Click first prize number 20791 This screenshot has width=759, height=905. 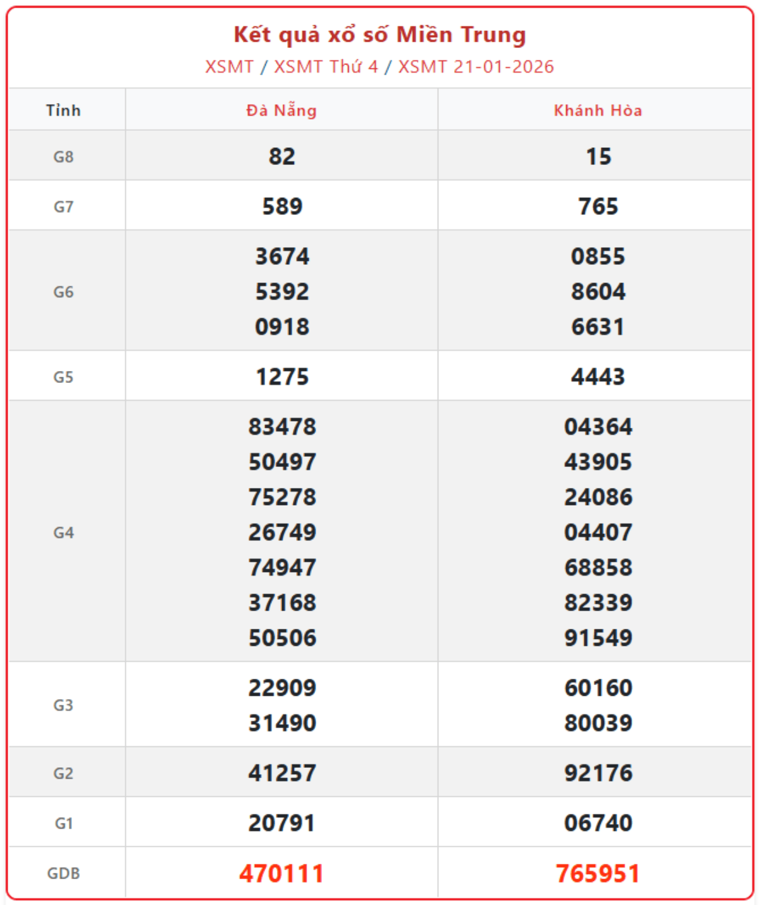pyautogui.click(x=281, y=823)
